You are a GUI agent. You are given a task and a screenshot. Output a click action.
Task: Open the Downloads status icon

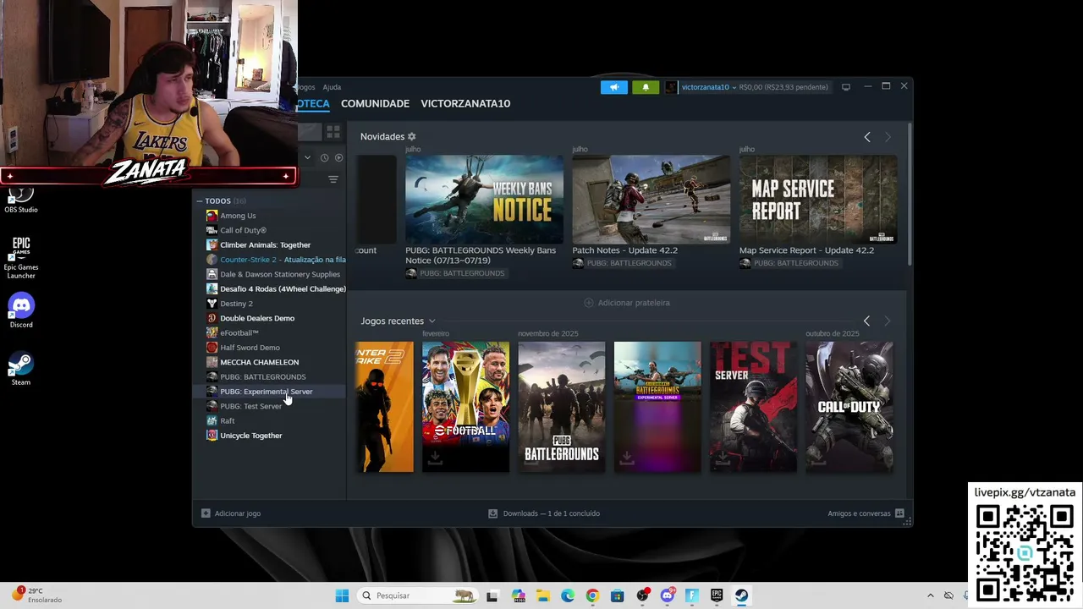point(493,513)
